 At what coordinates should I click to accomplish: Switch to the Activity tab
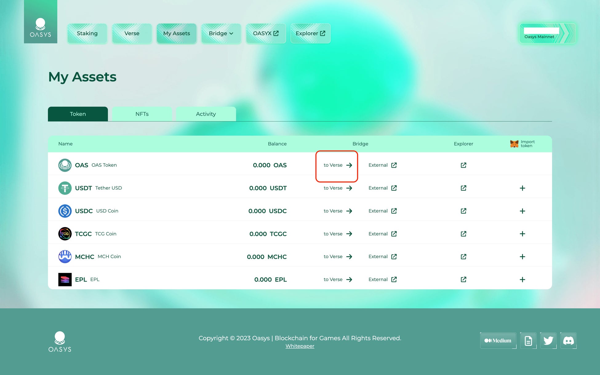[x=206, y=114]
